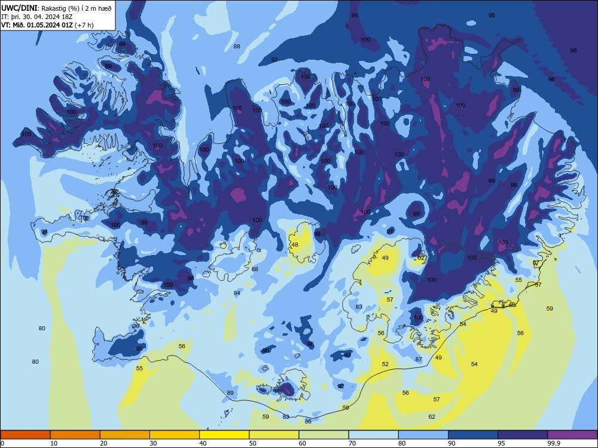Click the '52' humidity value on the map

[x=385, y=364]
